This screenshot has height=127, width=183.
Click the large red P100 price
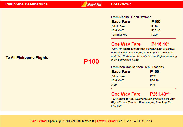[x=91, y=61]
